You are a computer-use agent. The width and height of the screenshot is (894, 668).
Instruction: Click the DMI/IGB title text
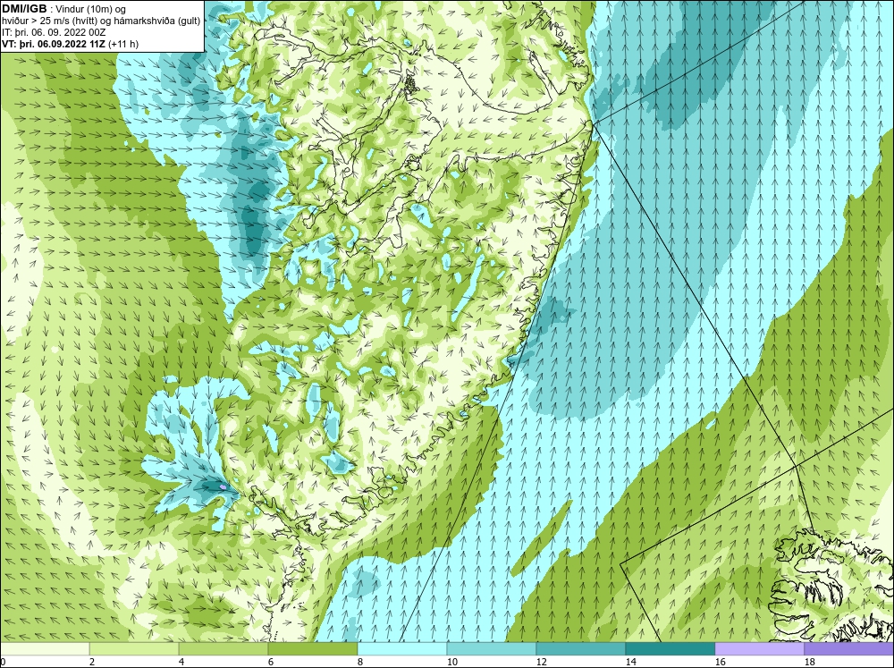pos(24,9)
